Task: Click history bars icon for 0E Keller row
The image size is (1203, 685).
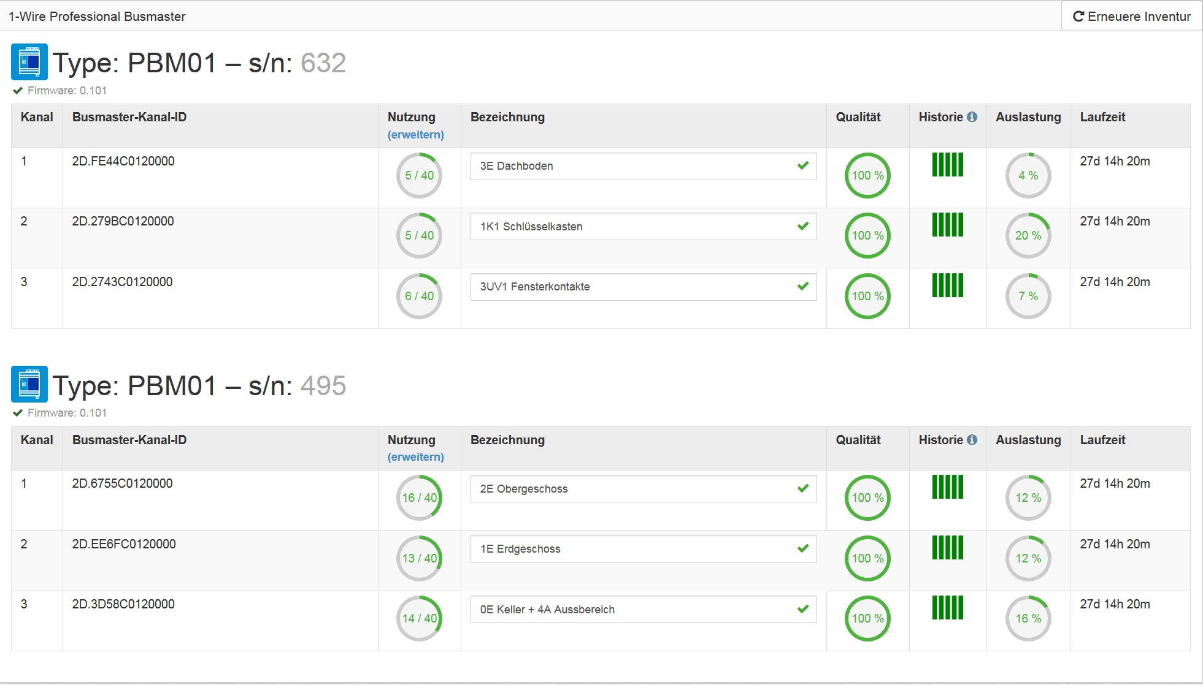Action: pyautogui.click(x=948, y=608)
